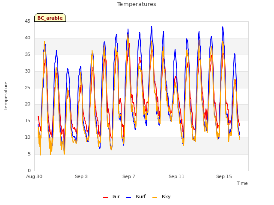Toggle the Tsky legend entry

[x=162, y=196]
